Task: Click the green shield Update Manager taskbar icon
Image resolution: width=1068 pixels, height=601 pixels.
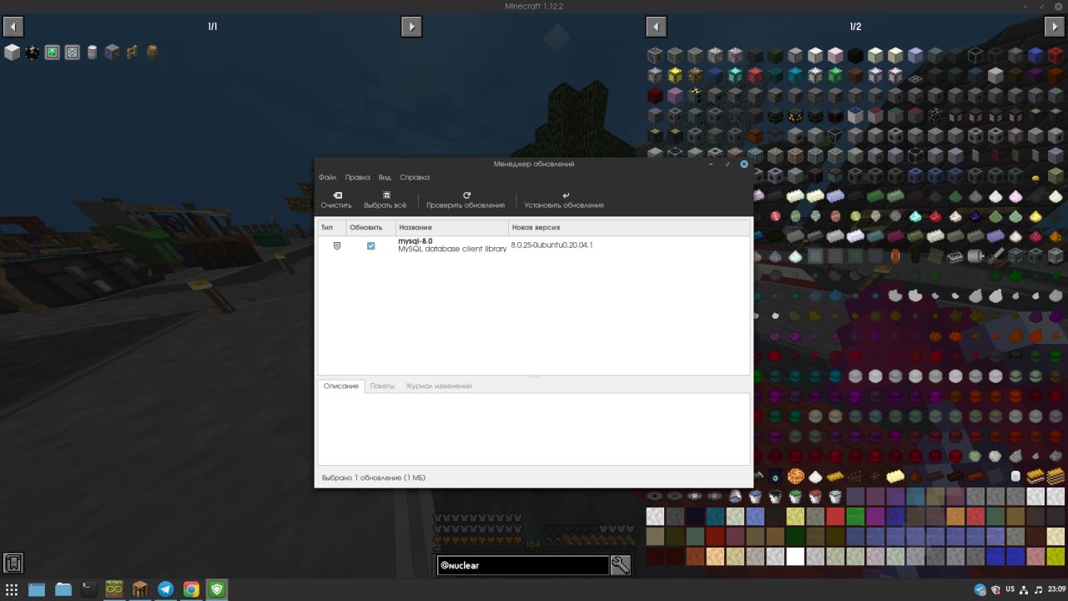Action: click(217, 589)
